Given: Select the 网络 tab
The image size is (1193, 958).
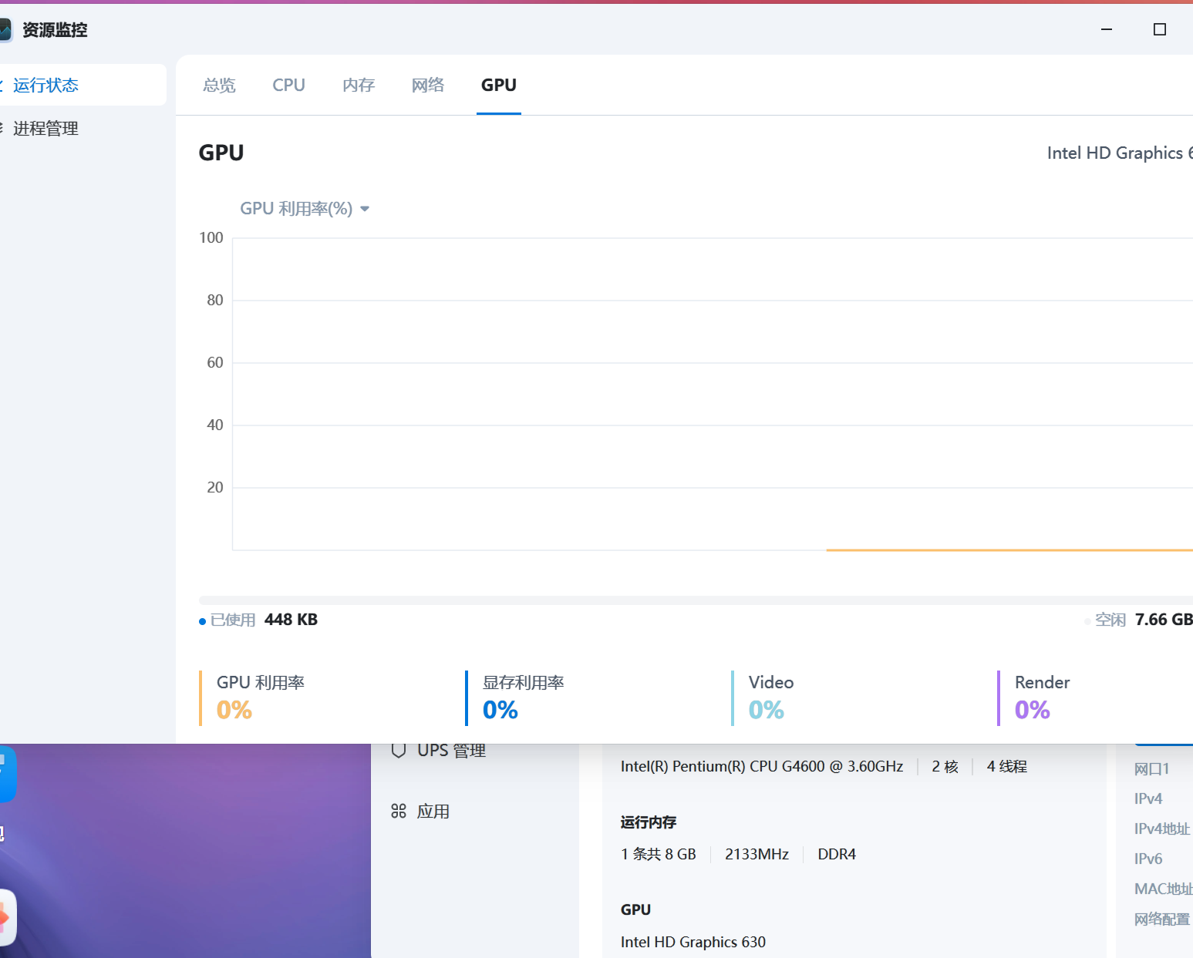Looking at the screenshot, I should 428,85.
